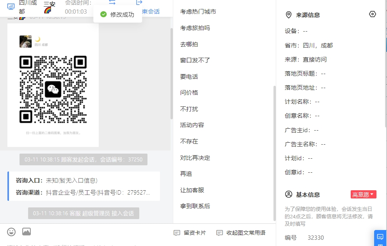The width and height of the screenshot is (387, 246).
Task: Click the chat panel vertical scrollbar
Action: tap(172, 74)
